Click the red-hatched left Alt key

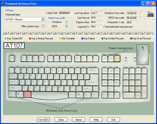[x=28, y=94]
